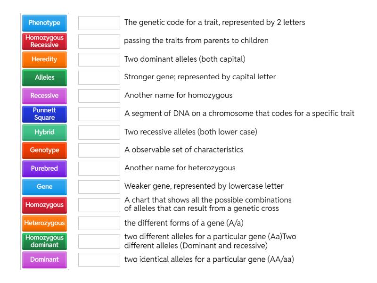Viewport: 377px width, 283px height.
Task: Click the Purebred term tile
Action: (44, 168)
